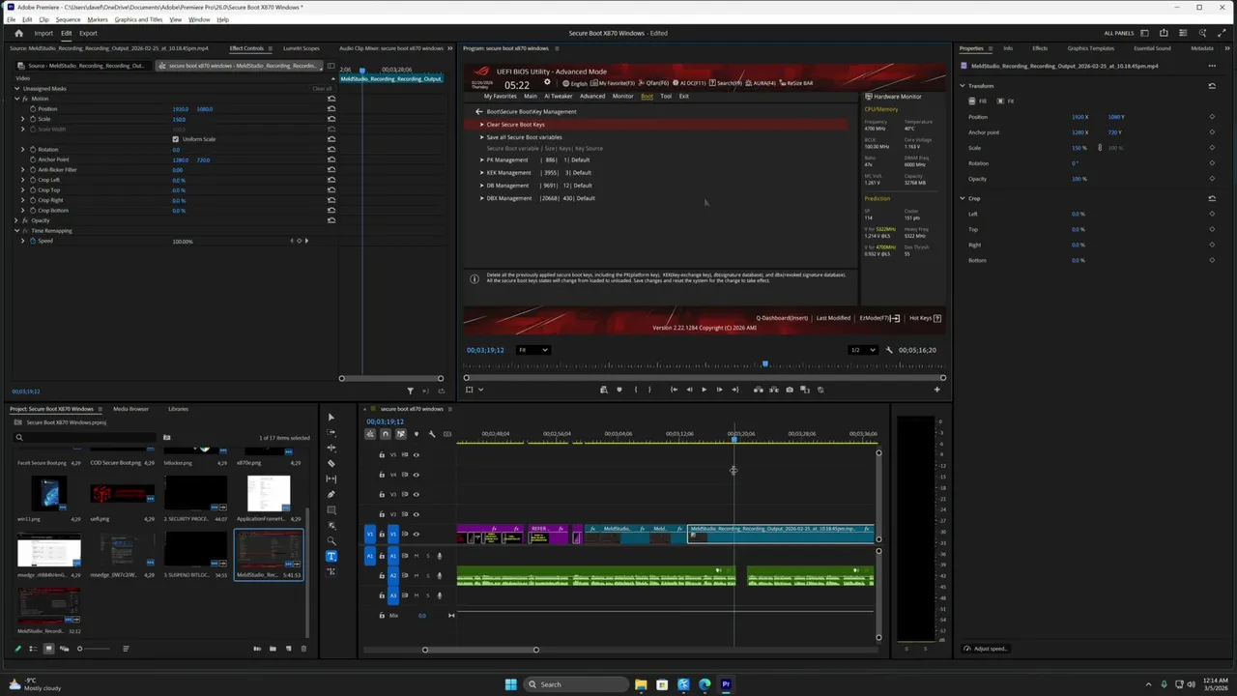Activate the Slip tool
1237x696 pixels.
click(x=331, y=478)
